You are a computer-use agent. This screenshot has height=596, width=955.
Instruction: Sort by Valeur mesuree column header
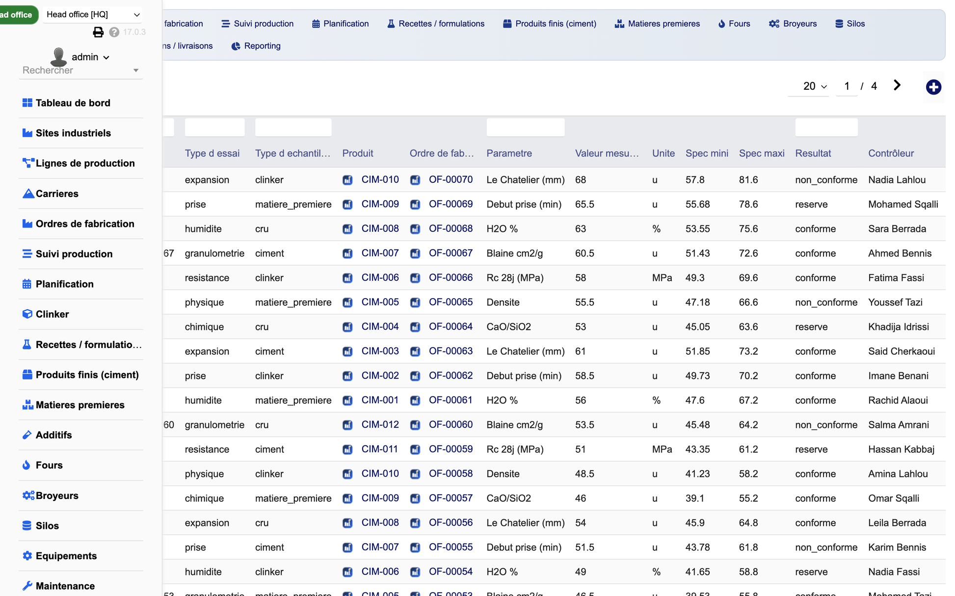(607, 153)
